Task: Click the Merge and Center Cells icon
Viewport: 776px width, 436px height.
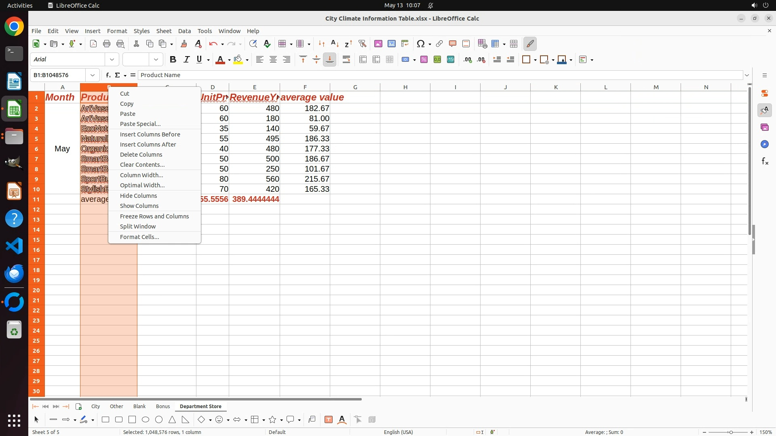Action: coord(363,59)
